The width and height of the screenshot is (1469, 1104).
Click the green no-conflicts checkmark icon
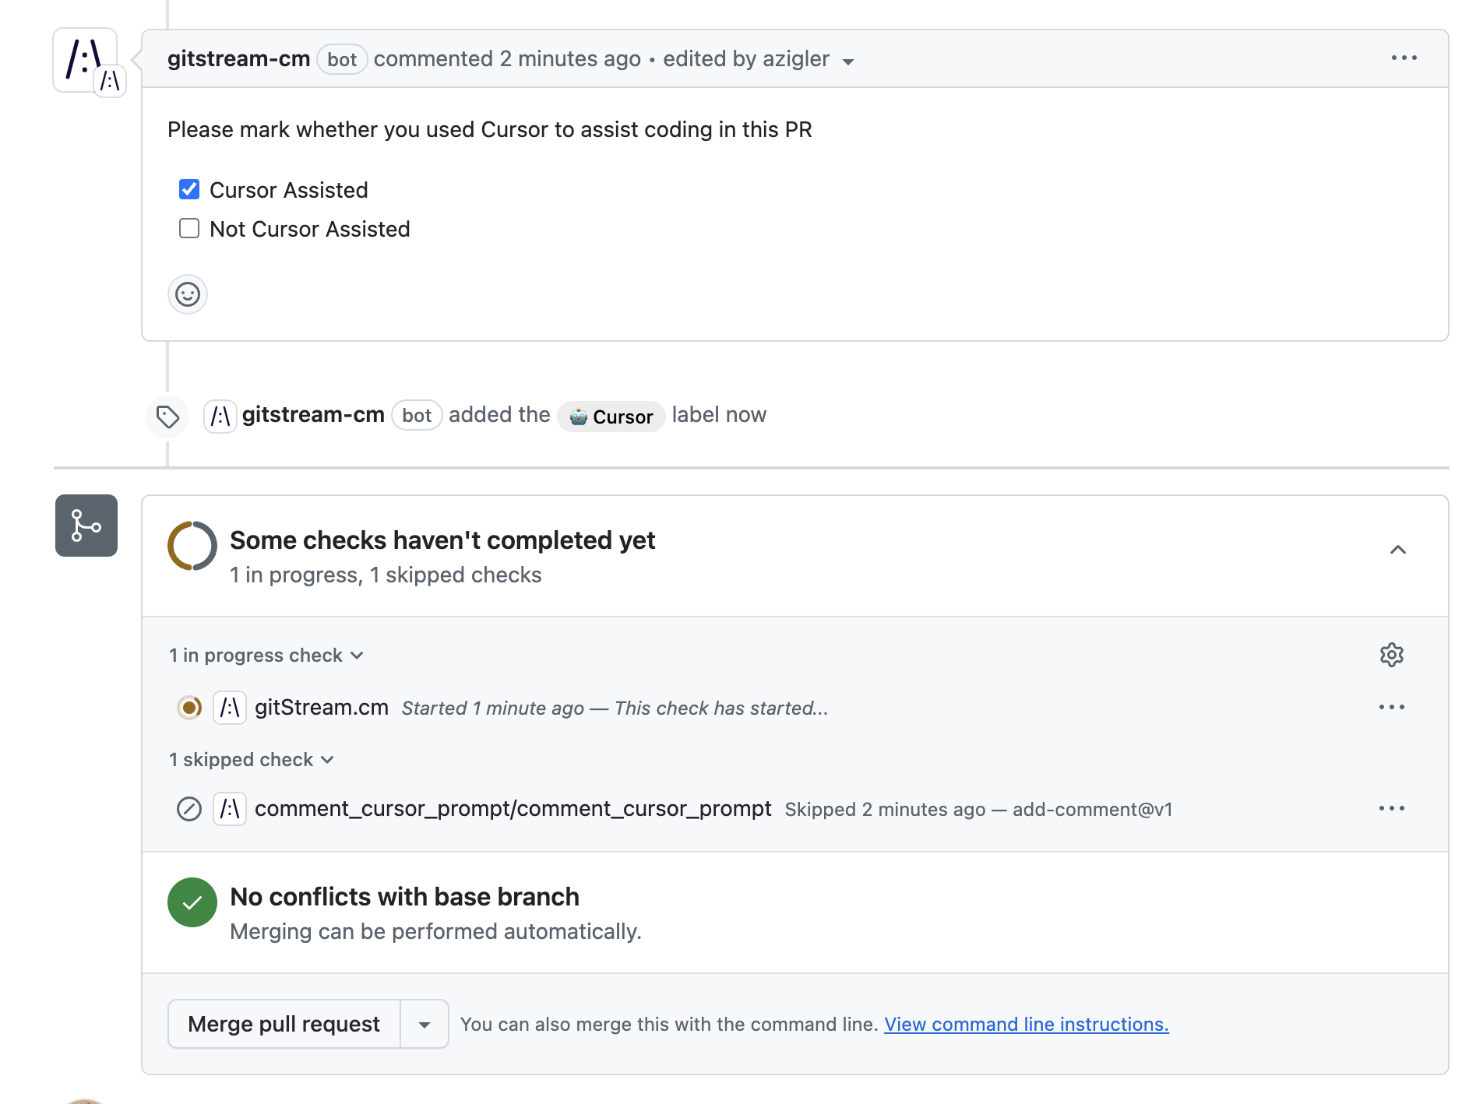click(x=192, y=902)
